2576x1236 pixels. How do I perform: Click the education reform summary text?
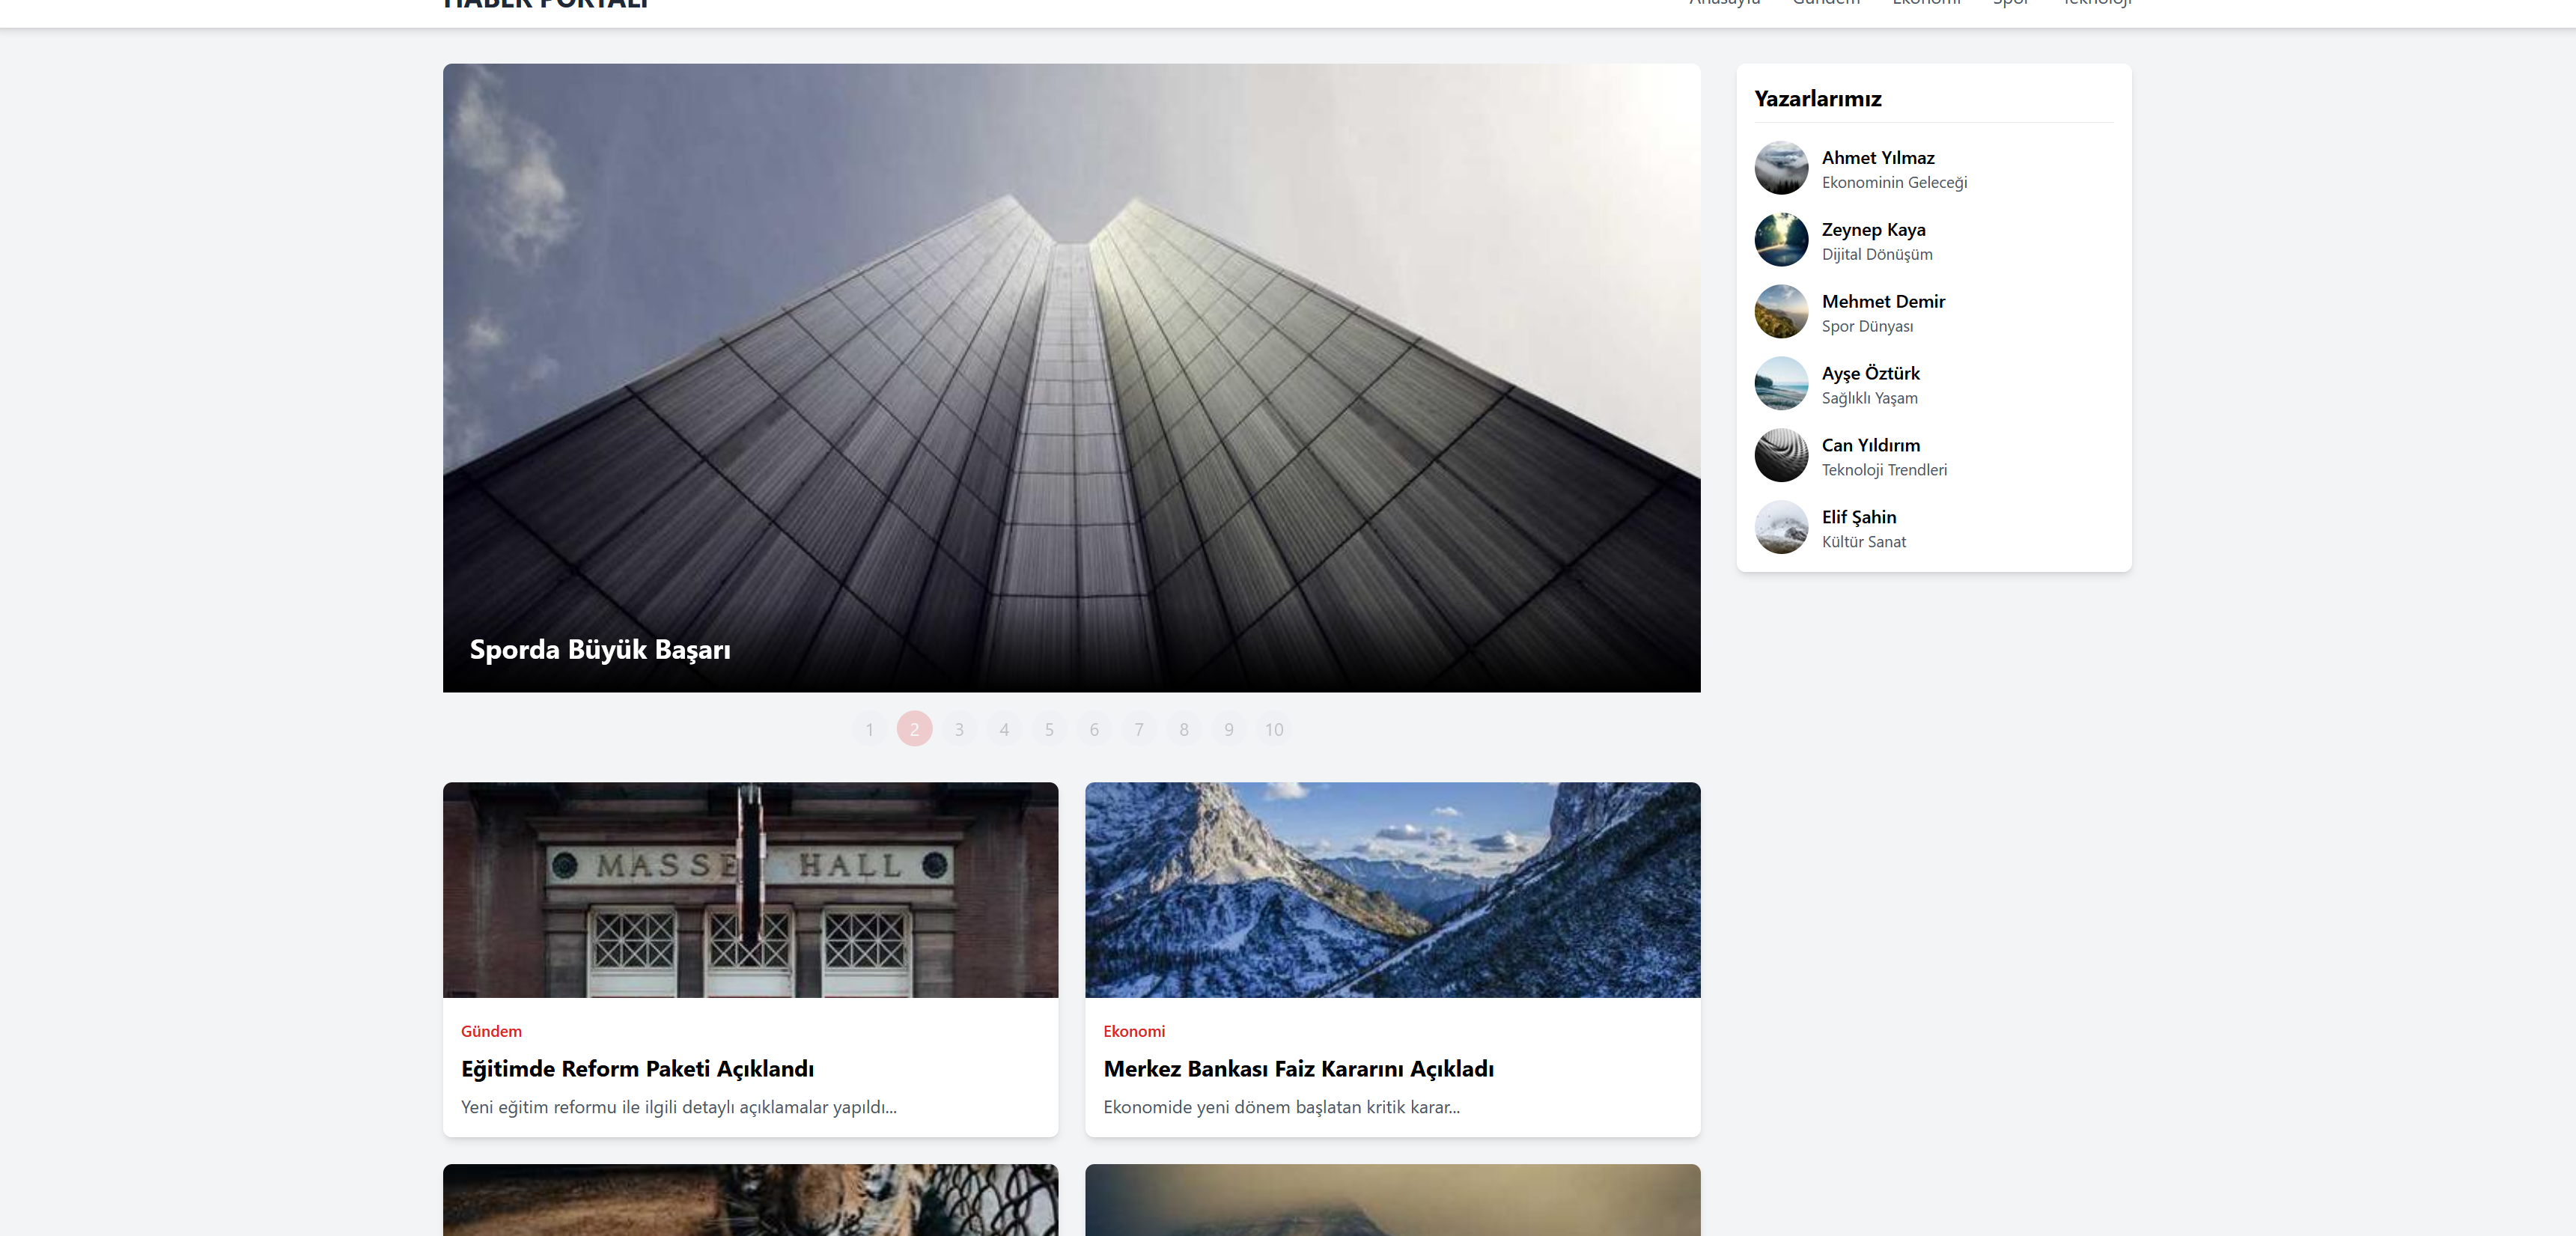(x=678, y=1107)
